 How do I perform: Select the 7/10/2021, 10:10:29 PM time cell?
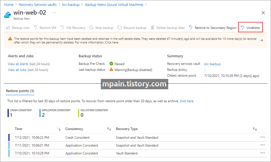pos(32,153)
